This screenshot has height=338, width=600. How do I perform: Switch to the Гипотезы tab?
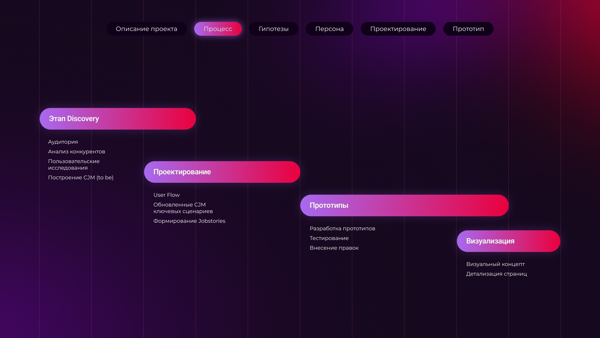click(x=273, y=29)
